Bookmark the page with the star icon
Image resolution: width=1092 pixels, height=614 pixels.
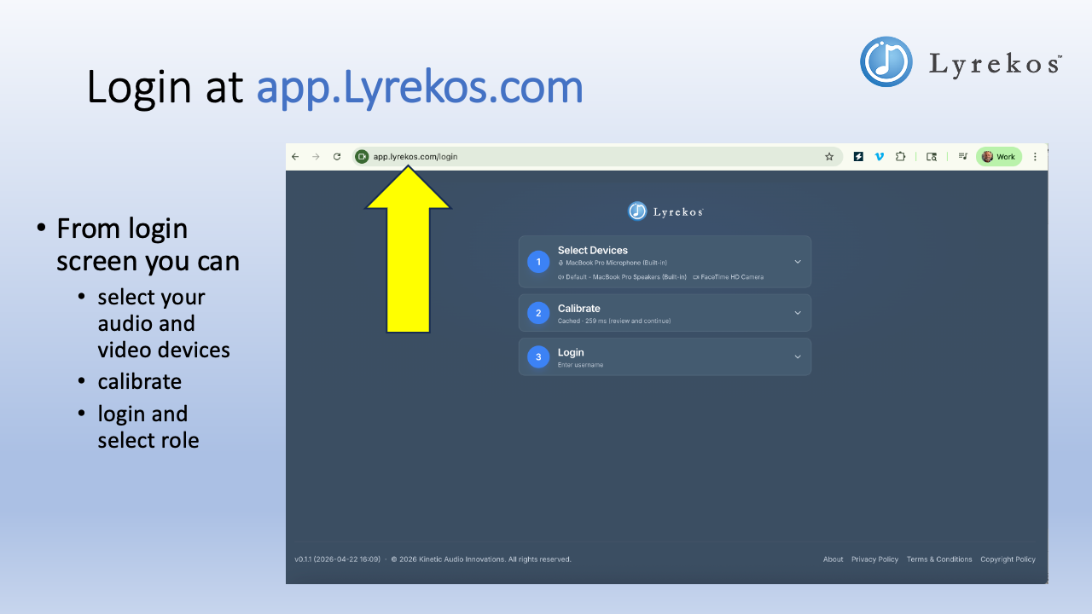(x=829, y=156)
